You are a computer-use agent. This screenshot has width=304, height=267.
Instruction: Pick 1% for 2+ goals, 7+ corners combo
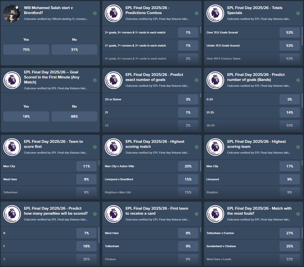(188, 46)
